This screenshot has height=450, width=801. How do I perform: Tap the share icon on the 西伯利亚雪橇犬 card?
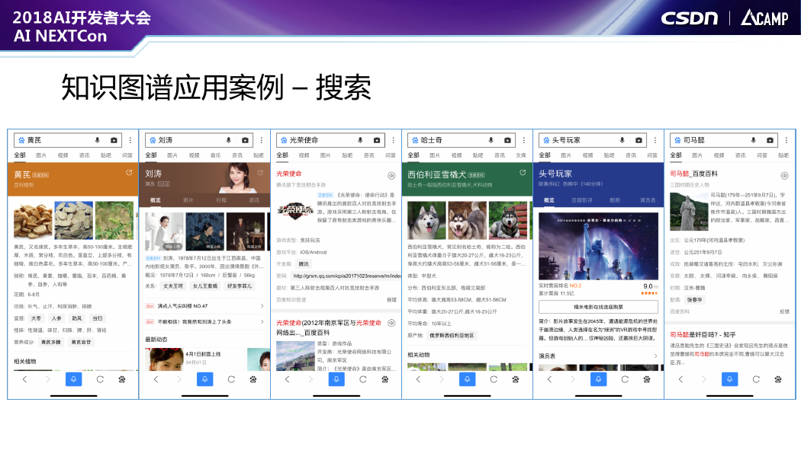pyautogui.click(x=523, y=173)
